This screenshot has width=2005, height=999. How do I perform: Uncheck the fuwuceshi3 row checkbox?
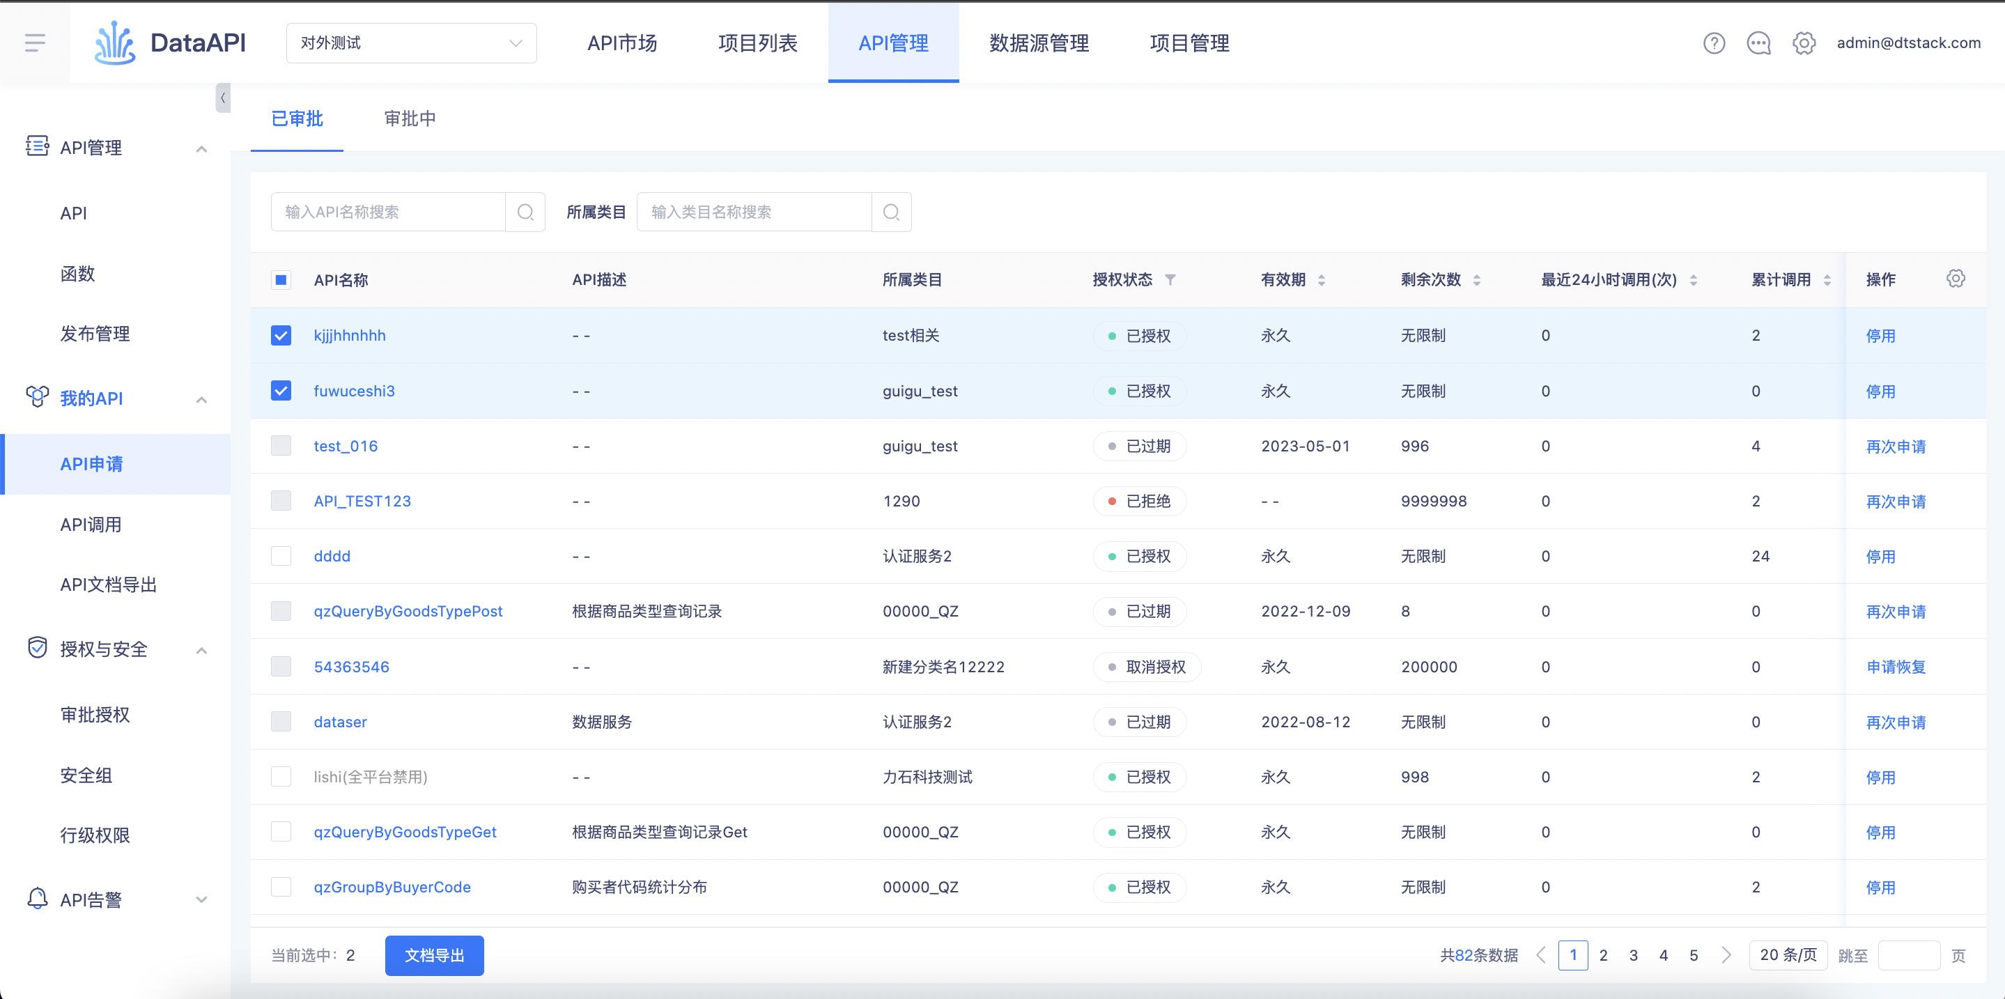(x=281, y=391)
